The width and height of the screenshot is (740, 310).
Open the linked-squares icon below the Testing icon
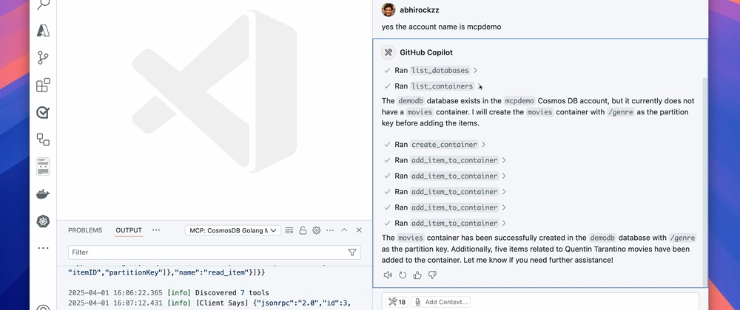(x=43, y=139)
